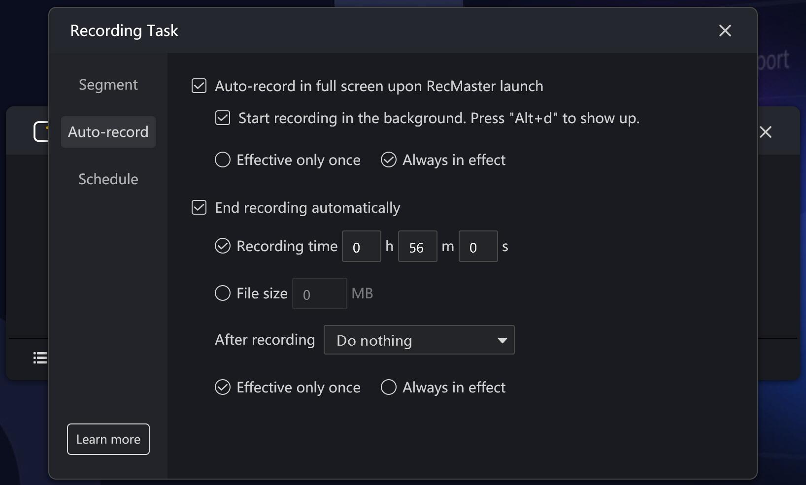Switch to the Segment tab
Screen dimensions: 806x485
click(x=108, y=85)
